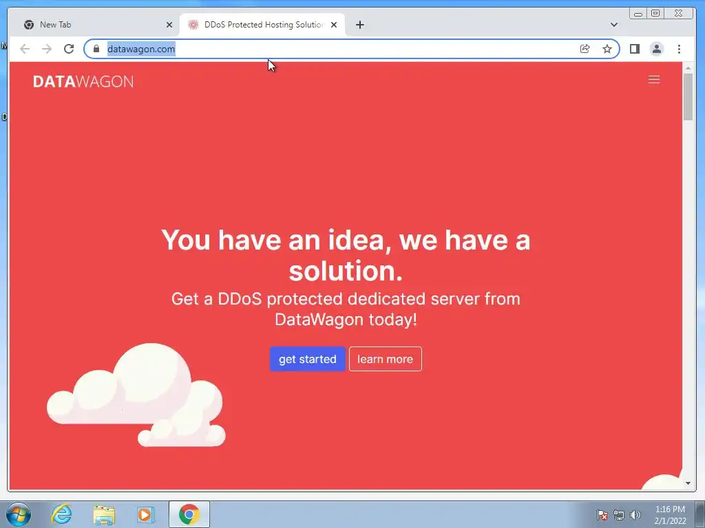Close the New Tab tab
The width and height of the screenshot is (705, 528).
coord(169,25)
